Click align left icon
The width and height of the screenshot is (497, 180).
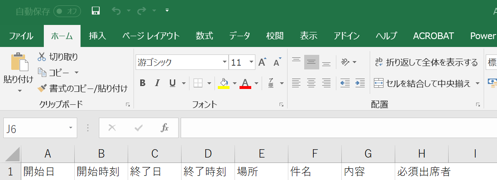point(296,83)
